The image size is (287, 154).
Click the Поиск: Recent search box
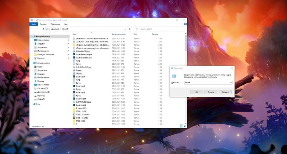tap(160, 29)
